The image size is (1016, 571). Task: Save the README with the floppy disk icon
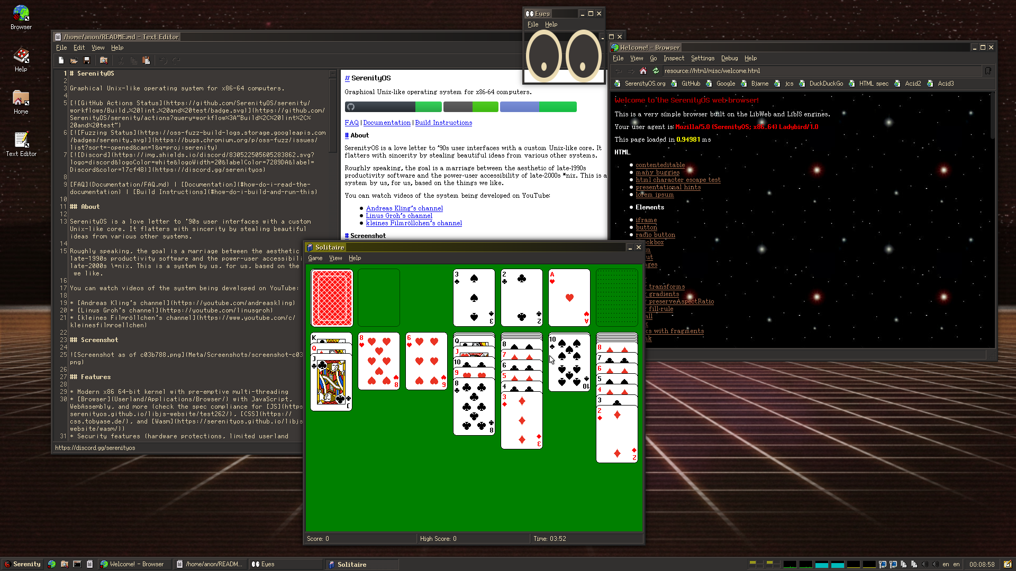click(x=87, y=61)
